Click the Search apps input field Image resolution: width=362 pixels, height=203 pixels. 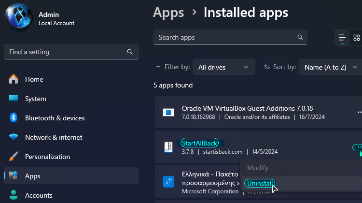pyautogui.click(x=230, y=37)
